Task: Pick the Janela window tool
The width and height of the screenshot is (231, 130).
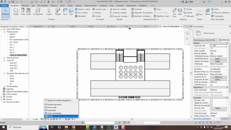Action: 29,12
